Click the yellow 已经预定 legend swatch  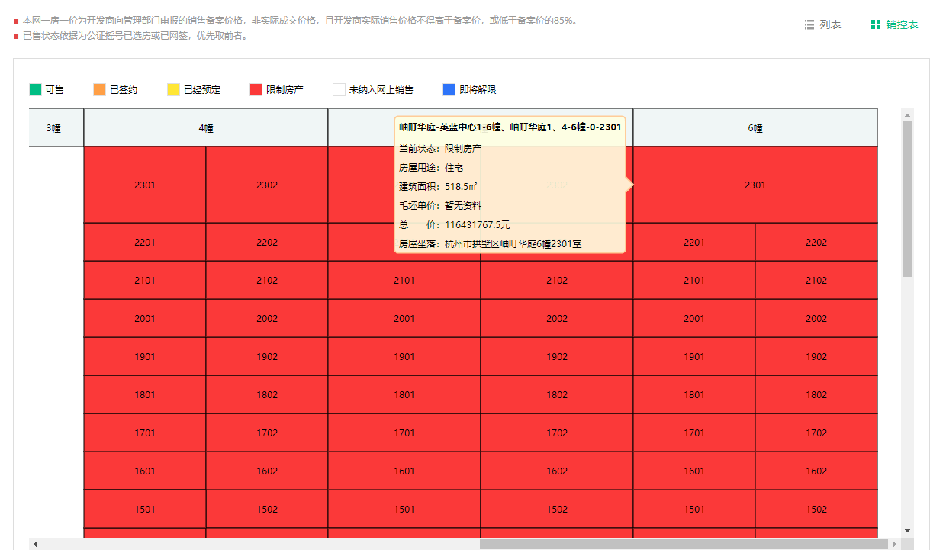173,90
